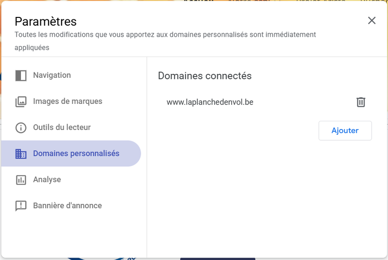Image resolution: width=388 pixels, height=260 pixels.
Task: Click the dark button behind the dialog bottom
Action: (x=217, y=259)
